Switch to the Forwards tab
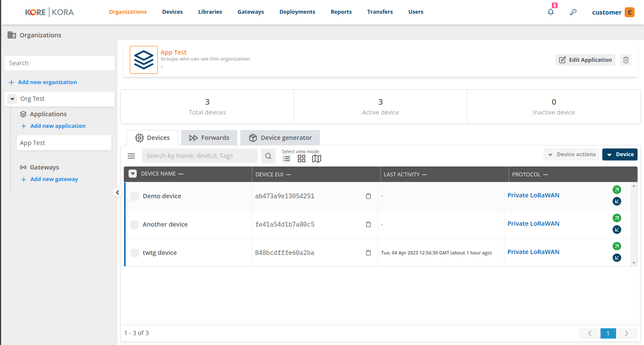 pos(209,137)
